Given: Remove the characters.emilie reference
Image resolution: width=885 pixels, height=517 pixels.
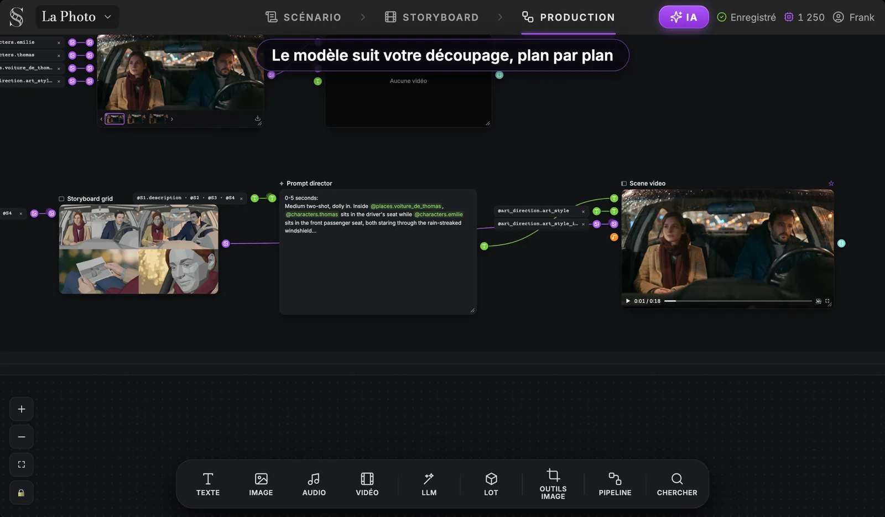Looking at the screenshot, I should coord(59,43).
